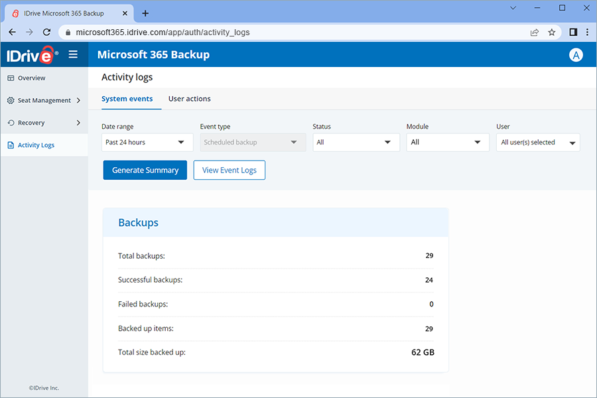Click the share page icon in address bar
The image size is (597, 398).
(x=535, y=33)
